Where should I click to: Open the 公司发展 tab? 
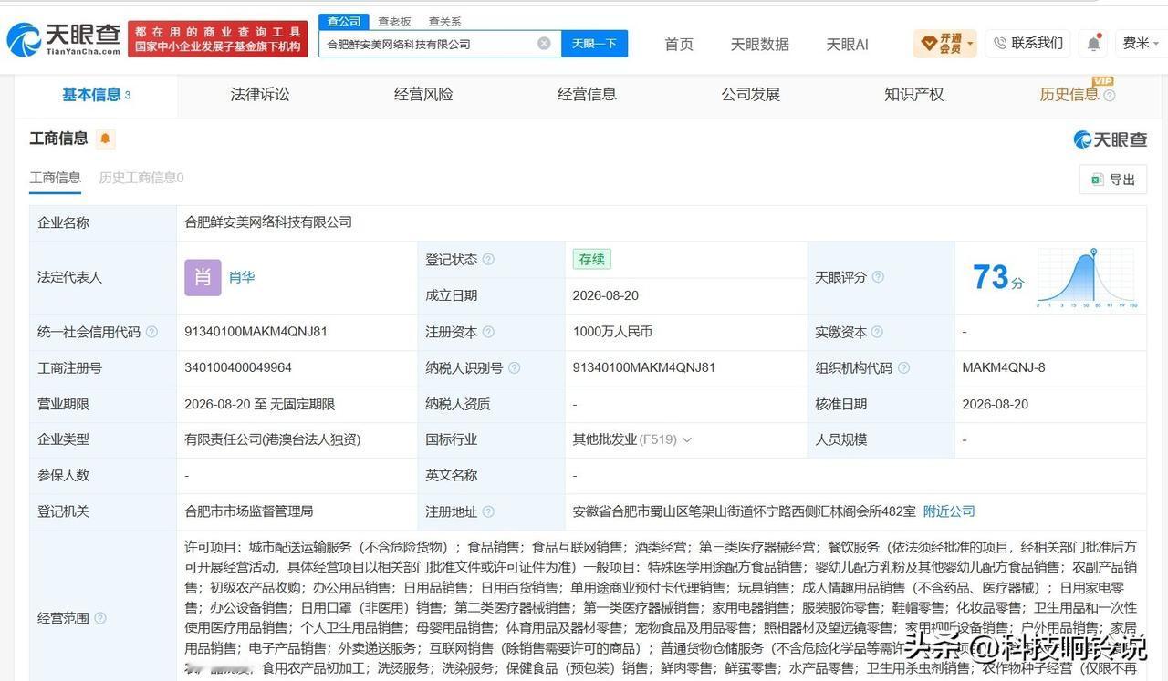(750, 95)
